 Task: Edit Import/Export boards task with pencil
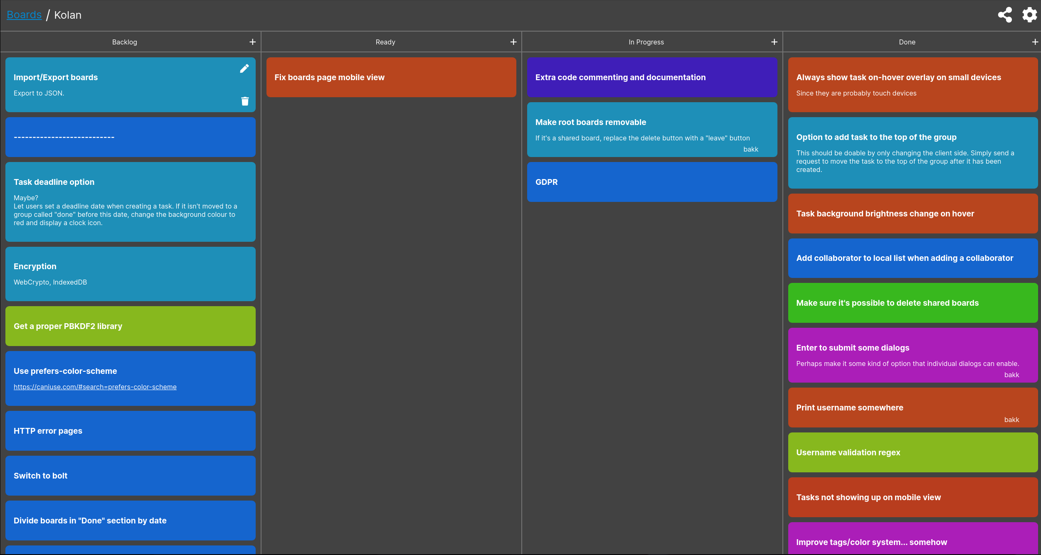[244, 69]
